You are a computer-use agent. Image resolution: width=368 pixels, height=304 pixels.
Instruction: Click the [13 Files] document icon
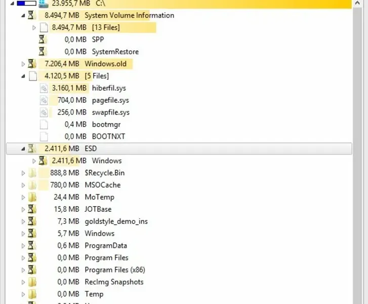[44, 27]
